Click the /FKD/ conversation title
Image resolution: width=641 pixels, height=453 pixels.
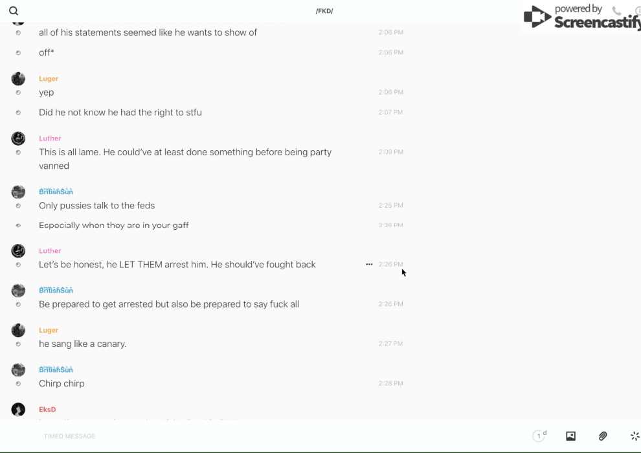[x=324, y=11]
